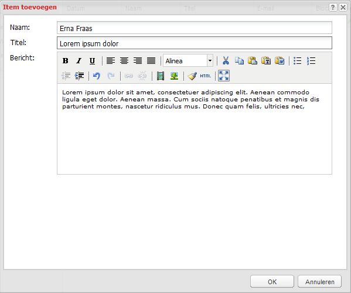
Task: Click the Annuleren button
Action: (x=320, y=282)
